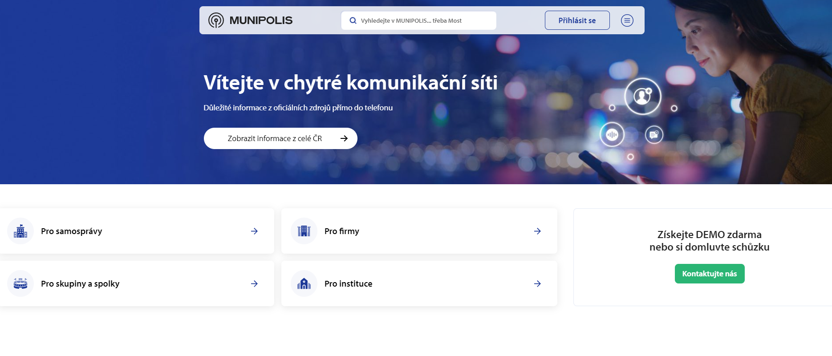
Task: Click the chat message circle icon
Action: point(654,134)
